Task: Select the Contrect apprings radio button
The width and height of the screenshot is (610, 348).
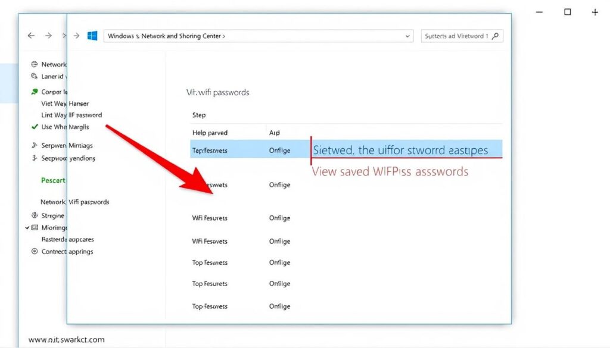Action: [x=34, y=251]
